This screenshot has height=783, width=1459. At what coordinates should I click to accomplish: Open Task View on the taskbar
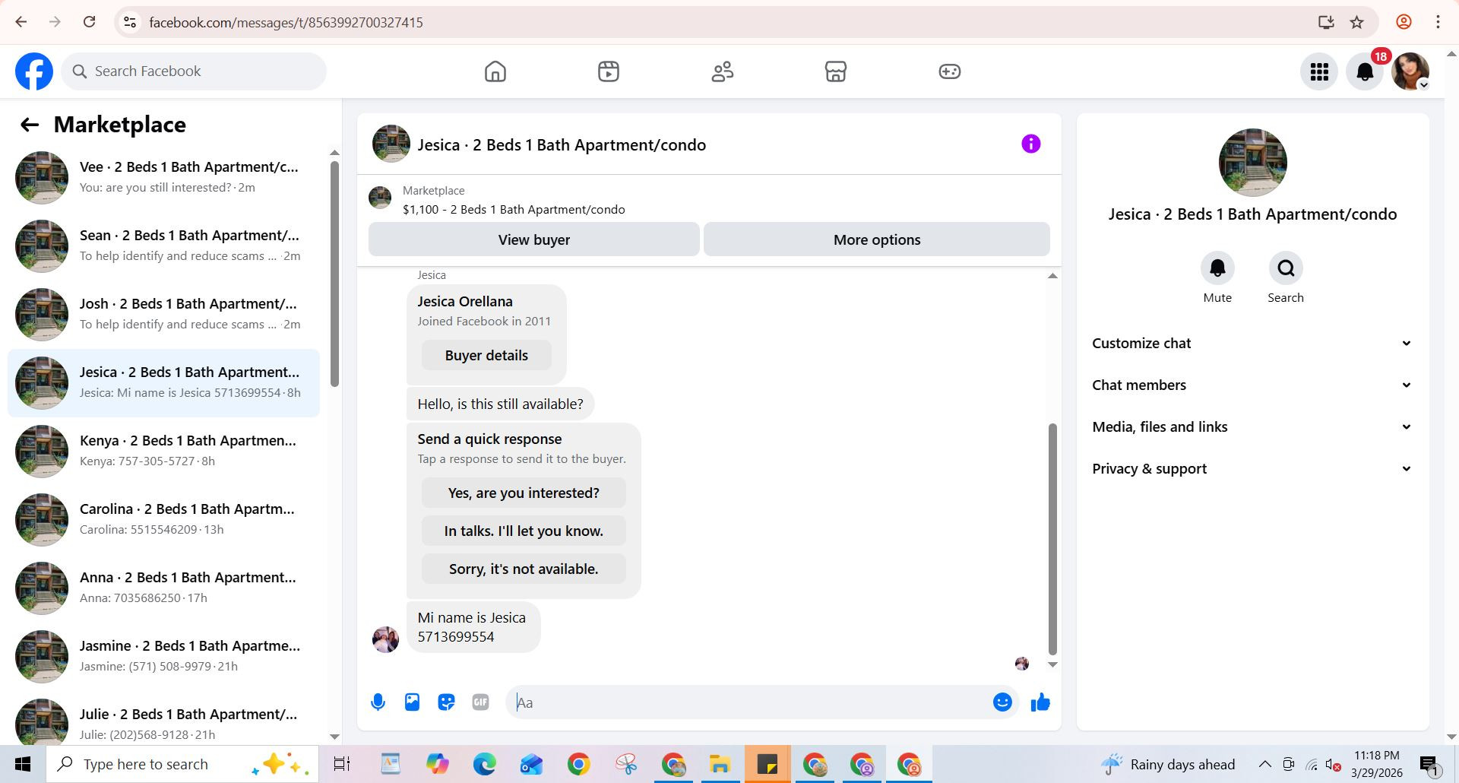(x=342, y=764)
